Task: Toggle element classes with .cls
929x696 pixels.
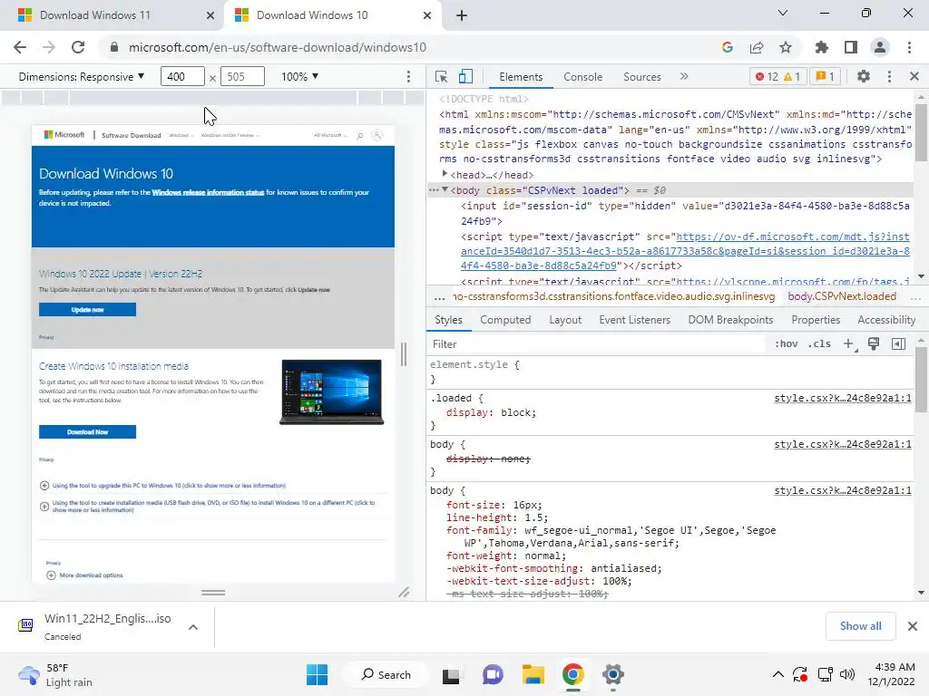Action: [819, 343]
